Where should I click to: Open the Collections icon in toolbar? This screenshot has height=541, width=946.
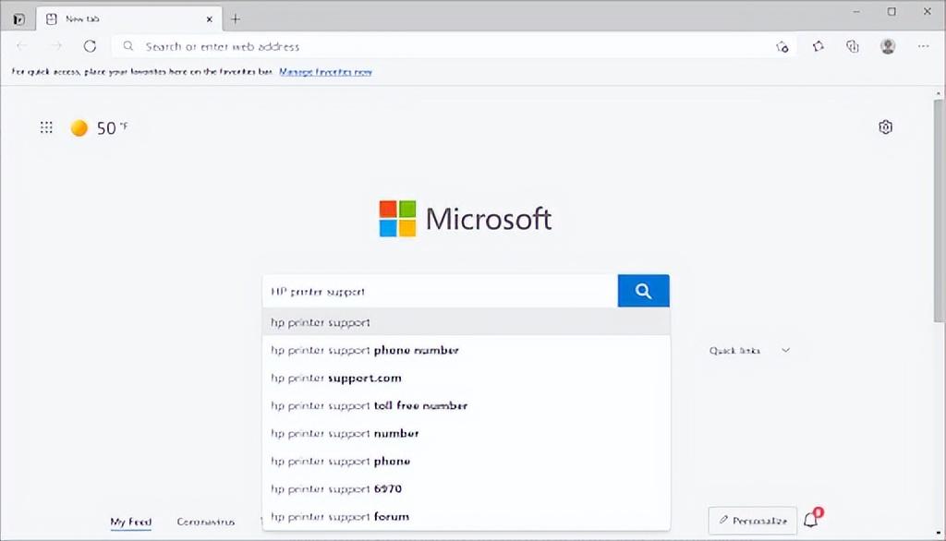(853, 46)
